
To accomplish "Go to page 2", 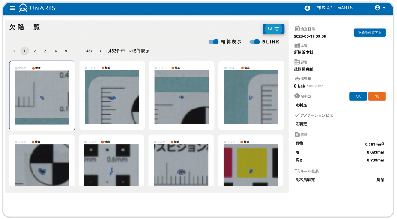I will [35, 51].
